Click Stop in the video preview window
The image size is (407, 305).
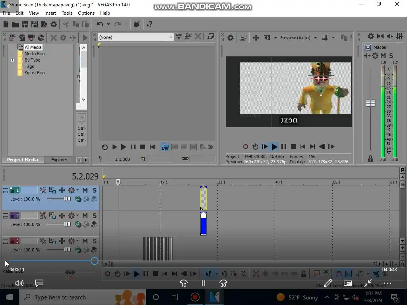click(293, 147)
